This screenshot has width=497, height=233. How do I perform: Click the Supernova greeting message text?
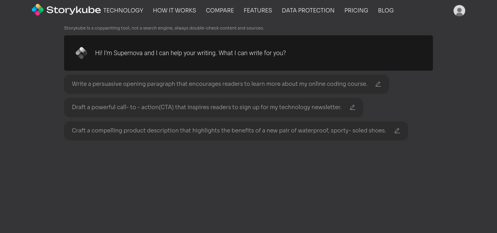[190, 53]
